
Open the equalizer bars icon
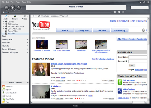[123, 12]
